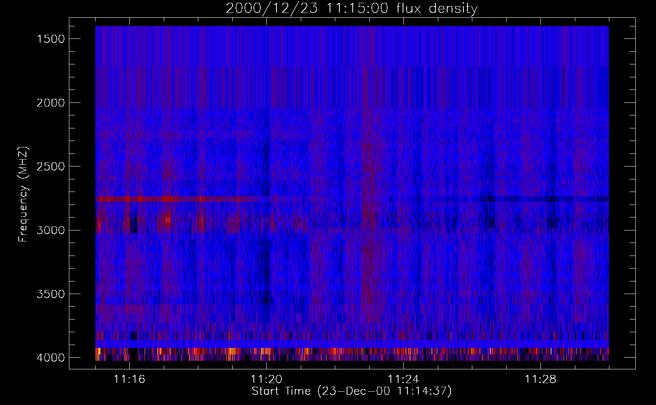Select the 3500 frequency axis label

(51, 294)
